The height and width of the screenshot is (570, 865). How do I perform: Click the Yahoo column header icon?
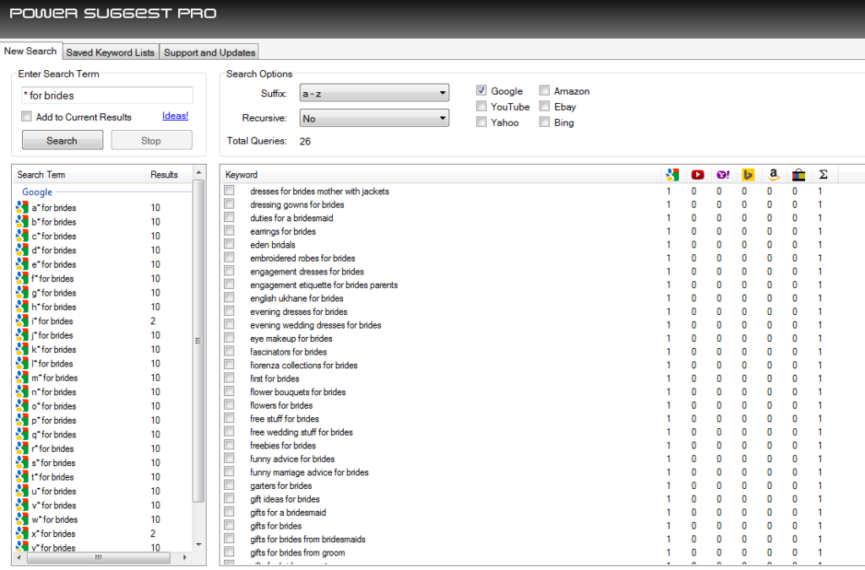click(723, 175)
